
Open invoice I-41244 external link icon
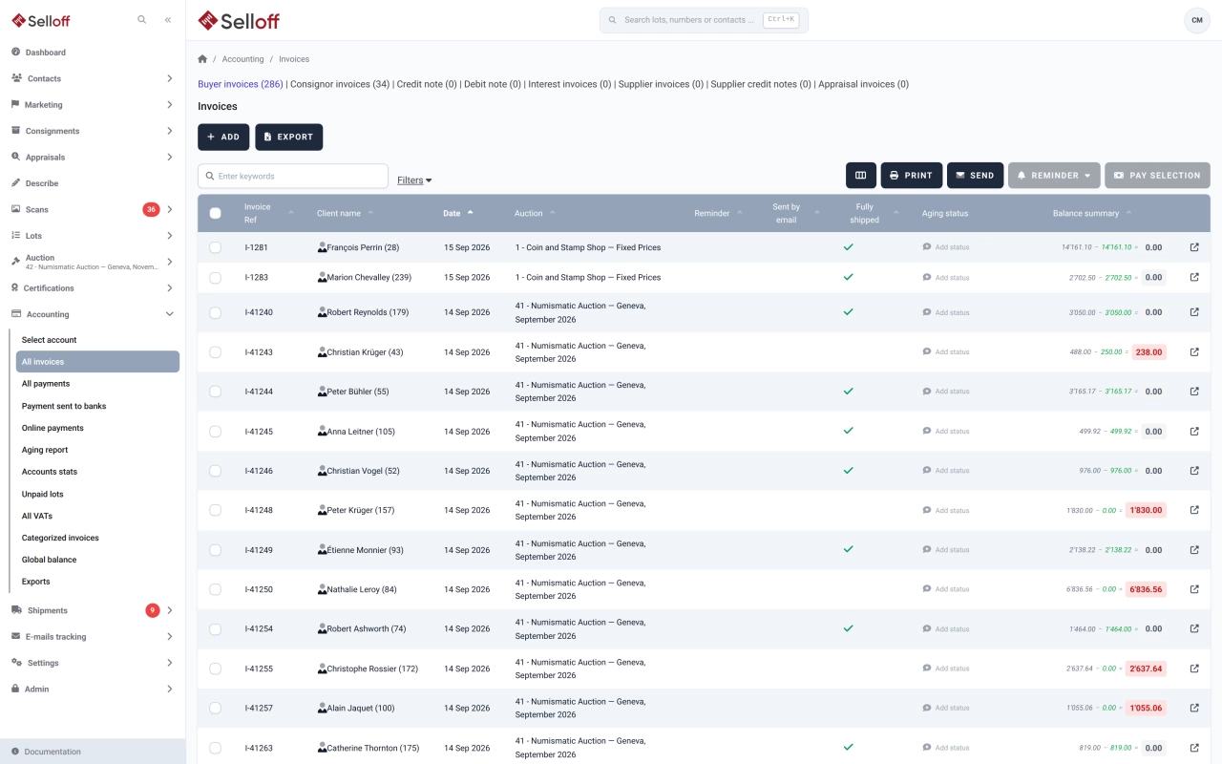(x=1194, y=392)
